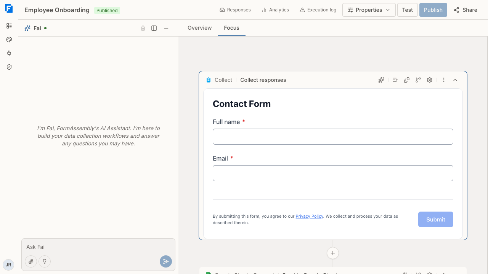488x274 pixels.
Task: Open Responses page
Action: [235, 10]
